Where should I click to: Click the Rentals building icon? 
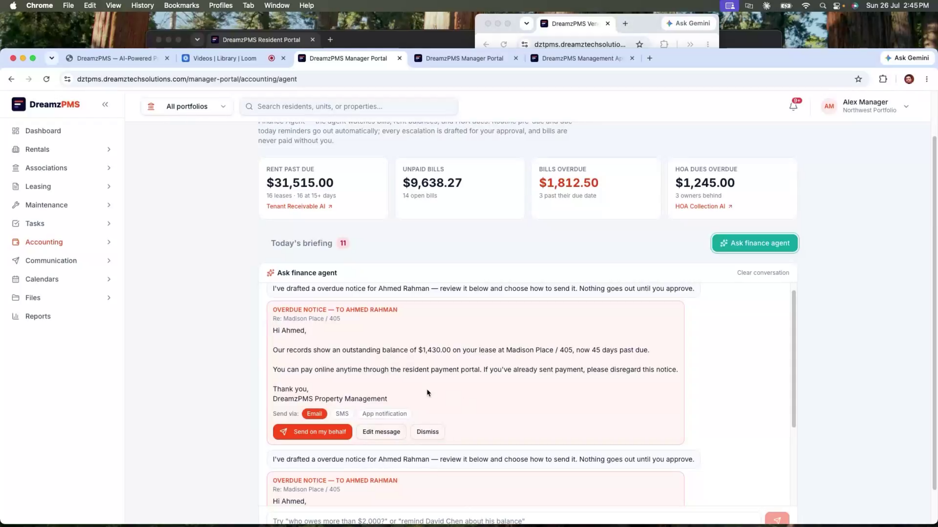pyautogui.click(x=16, y=149)
